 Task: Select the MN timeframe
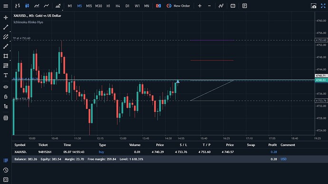coord(146,6)
